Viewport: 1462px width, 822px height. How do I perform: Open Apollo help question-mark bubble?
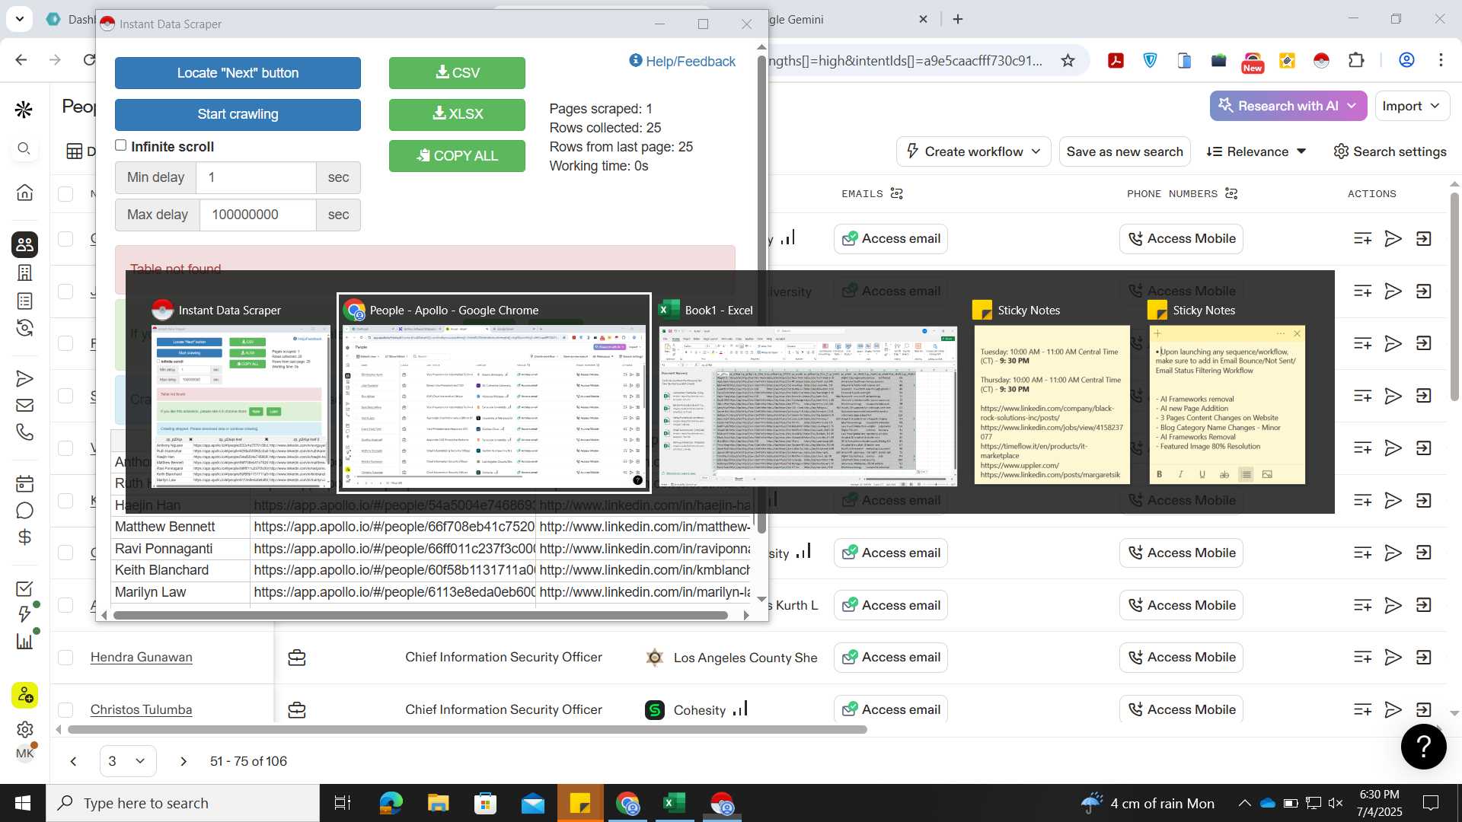click(x=1423, y=747)
